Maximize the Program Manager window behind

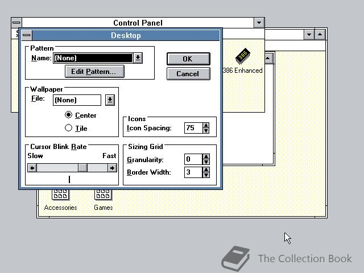(x=320, y=35)
